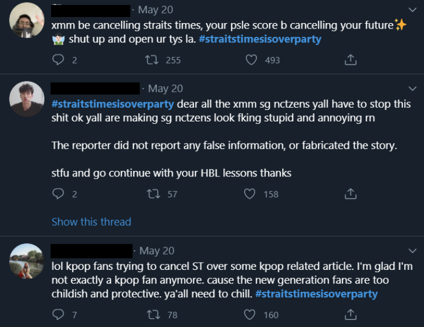
Task: Like the tweet with 158 likes
Action: (250, 194)
